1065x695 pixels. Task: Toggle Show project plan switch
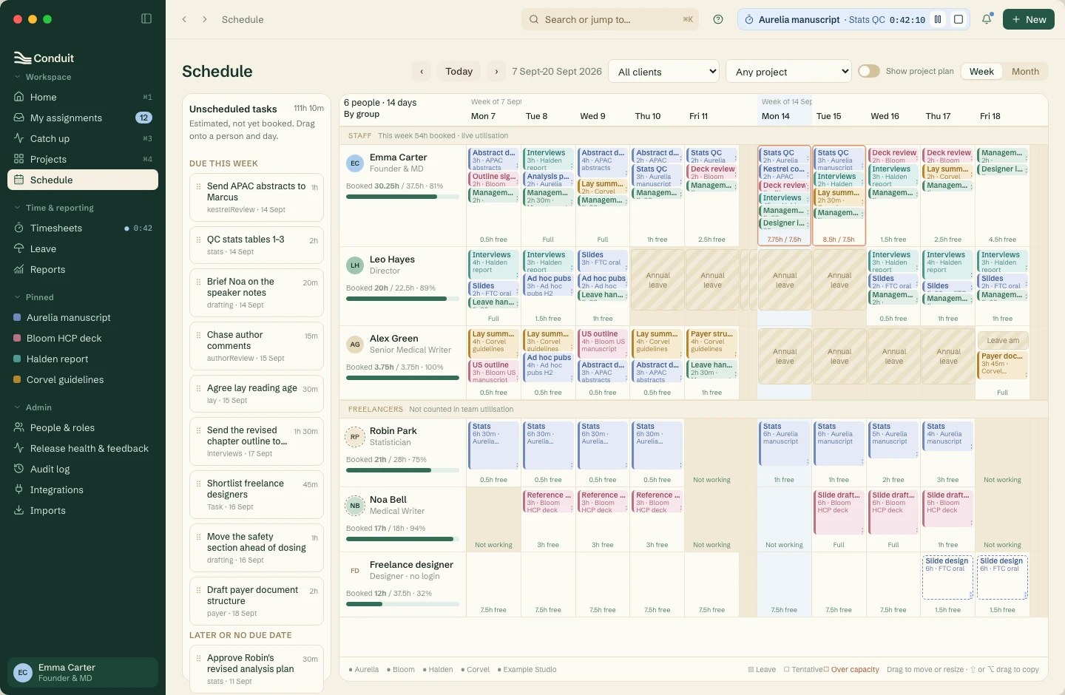point(869,71)
